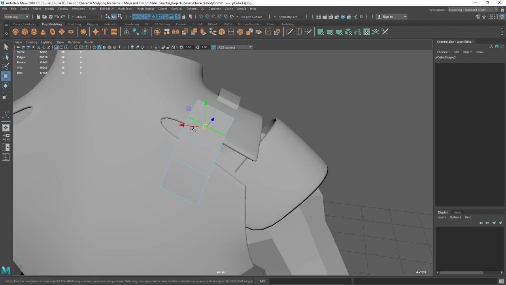Save the scene with the disk icon
The height and width of the screenshot is (285, 506).
[x=50, y=17]
